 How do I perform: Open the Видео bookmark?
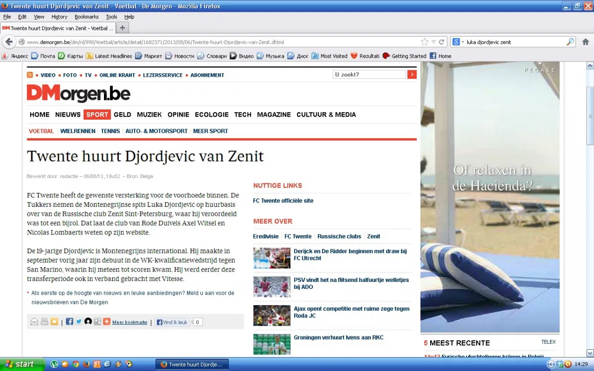pos(242,56)
